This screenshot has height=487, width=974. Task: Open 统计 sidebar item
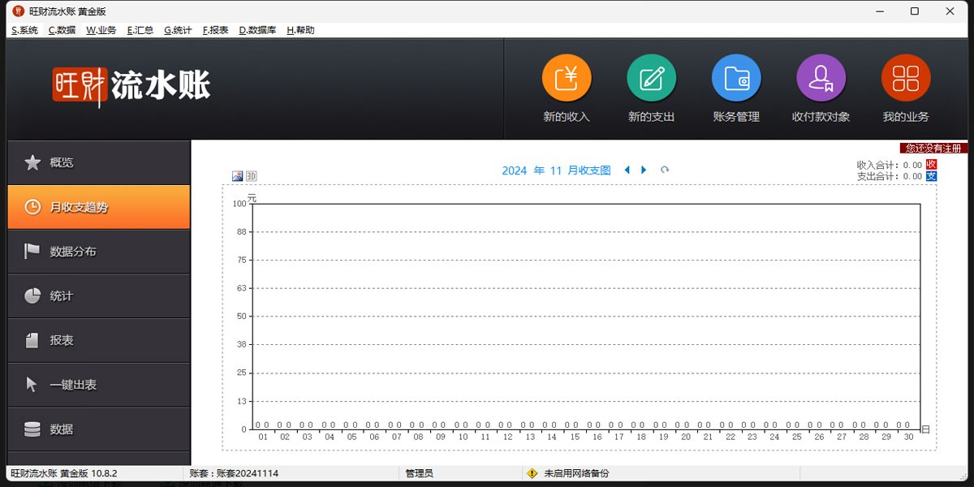[98, 296]
